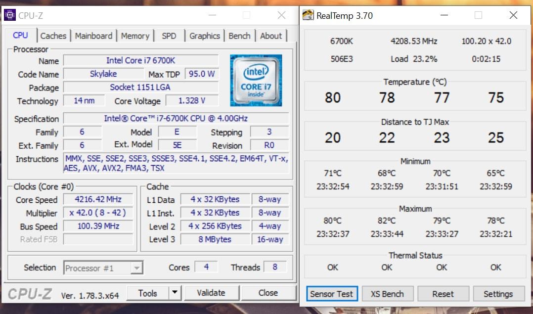Close the RealTemp window via title bar X
Image resolution: width=533 pixels, height=314 pixels.
pyautogui.click(x=513, y=15)
